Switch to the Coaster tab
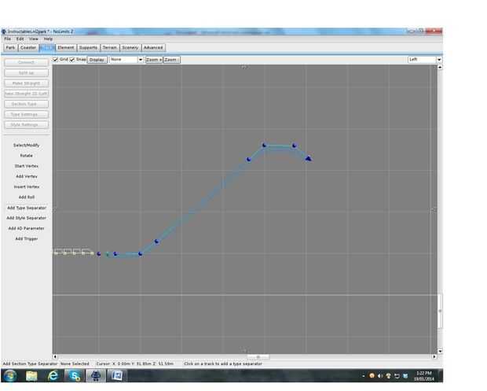 coord(28,47)
